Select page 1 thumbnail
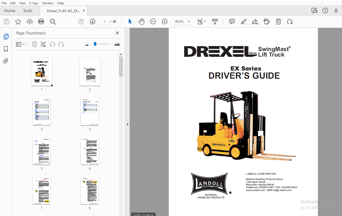 pyautogui.click(x=42, y=72)
